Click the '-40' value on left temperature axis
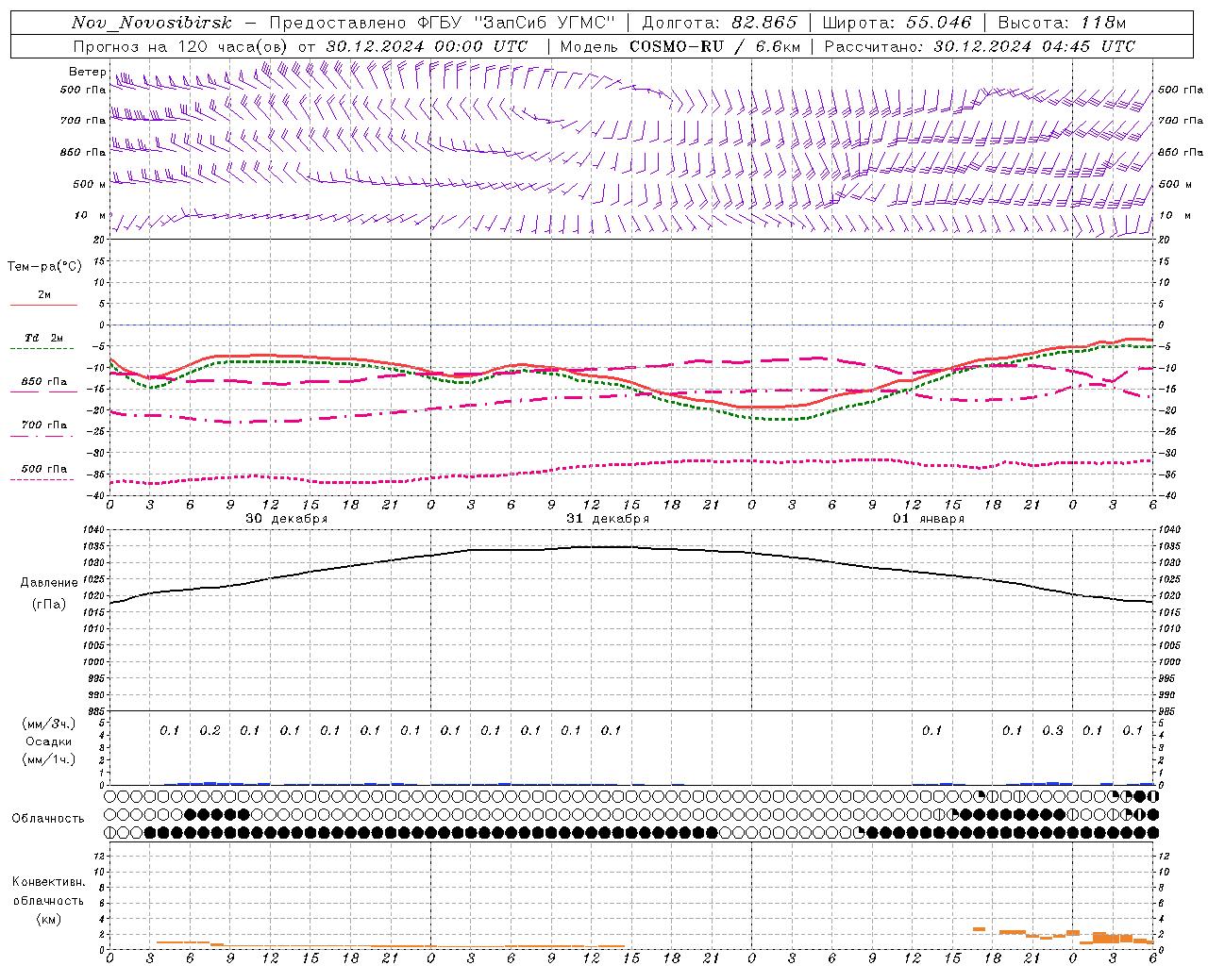The height and width of the screenshot is (966, 1208). coord(97,495)
